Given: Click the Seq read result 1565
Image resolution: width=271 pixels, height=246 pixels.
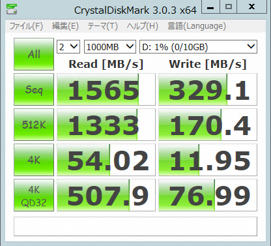Looking at the screenshot, I should pyautogui.click(x=106, y=89).
